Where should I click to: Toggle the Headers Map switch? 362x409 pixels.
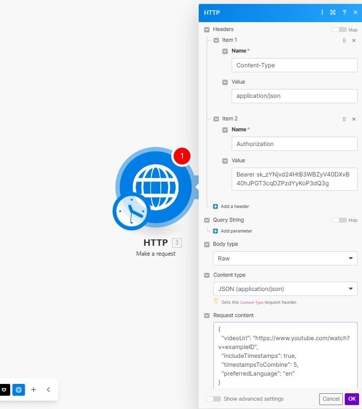click(339, 29)
